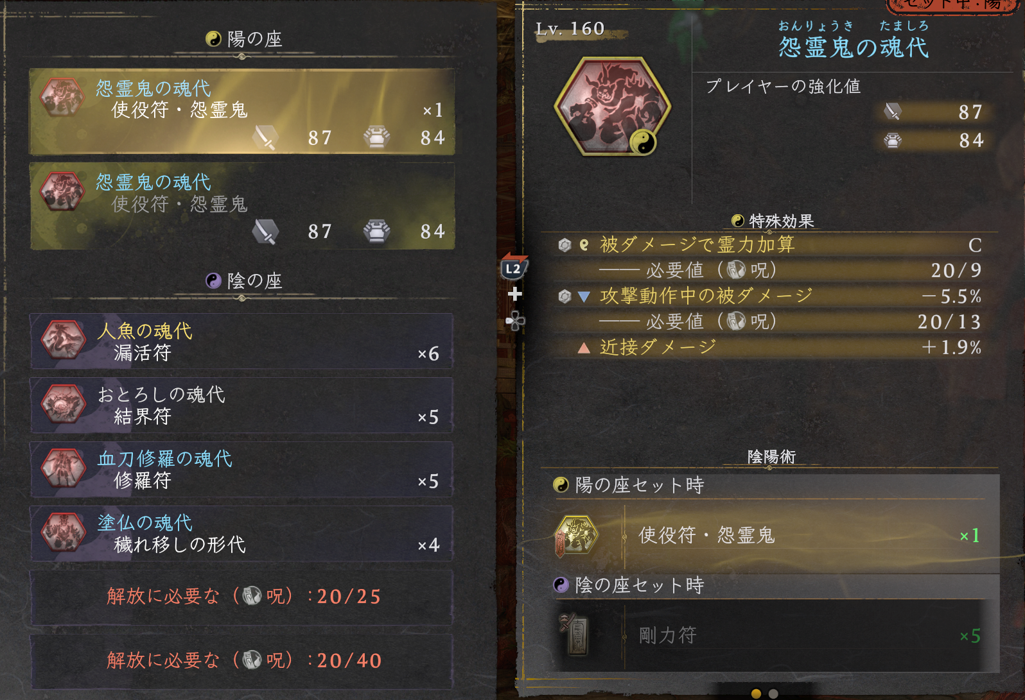
Task: Click the おとろしの魂代 soul core icon
Action: point(63,404)
